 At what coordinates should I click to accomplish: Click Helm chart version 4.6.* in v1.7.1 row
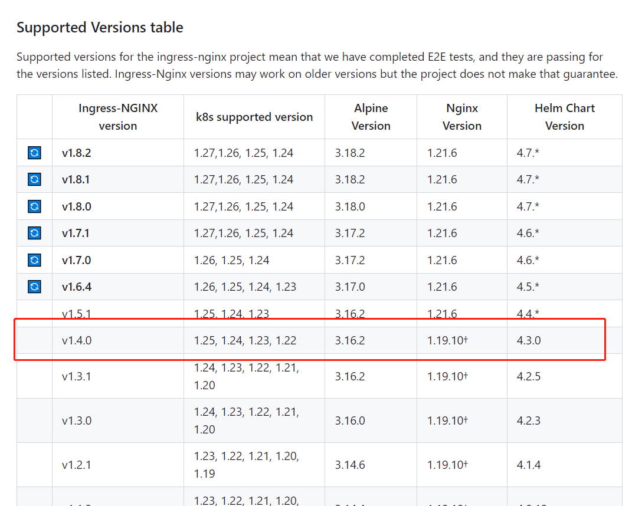pos(564,233)
